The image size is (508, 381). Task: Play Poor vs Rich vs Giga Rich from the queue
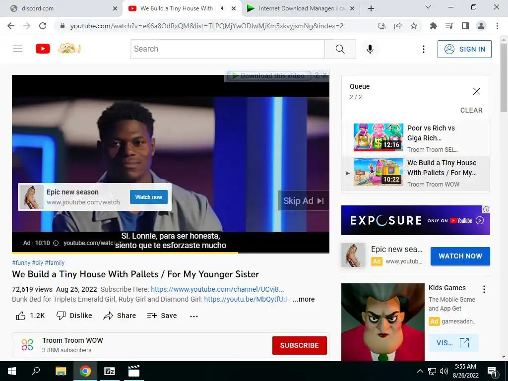pyautogui.click(x=416, y=138)
